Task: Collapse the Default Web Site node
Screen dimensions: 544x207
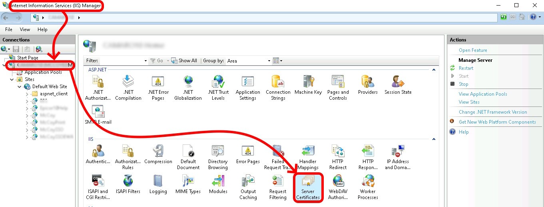Action: tap(20, 87)
